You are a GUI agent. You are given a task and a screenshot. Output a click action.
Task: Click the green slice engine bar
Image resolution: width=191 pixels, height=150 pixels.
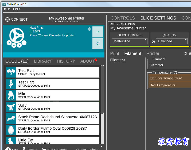point(130,46)
